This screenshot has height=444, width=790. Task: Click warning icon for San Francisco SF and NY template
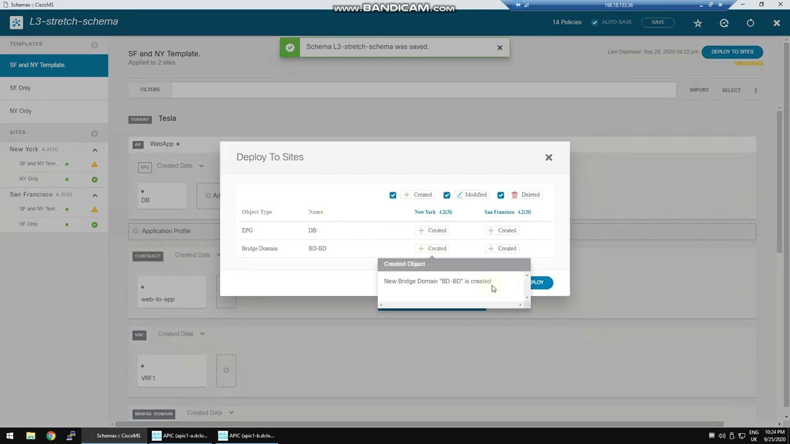94,209
